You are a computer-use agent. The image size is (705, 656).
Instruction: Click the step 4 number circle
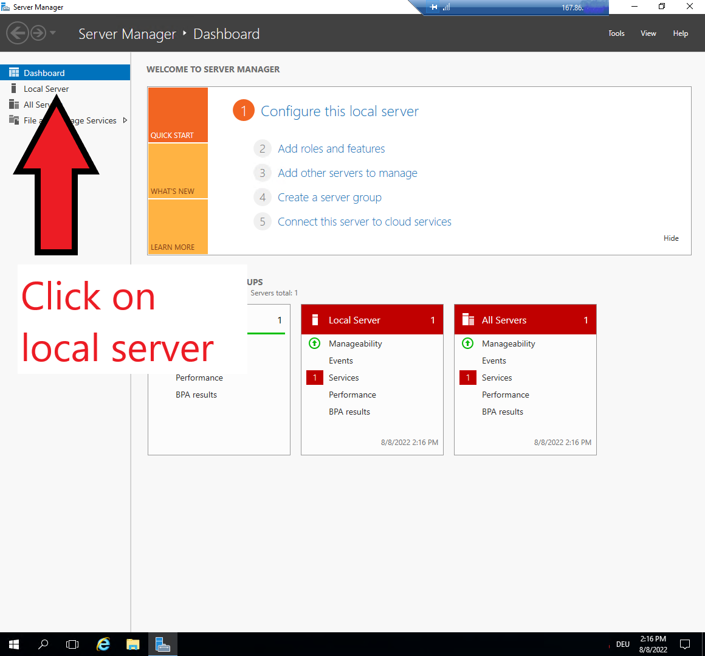tap(263, 198)
